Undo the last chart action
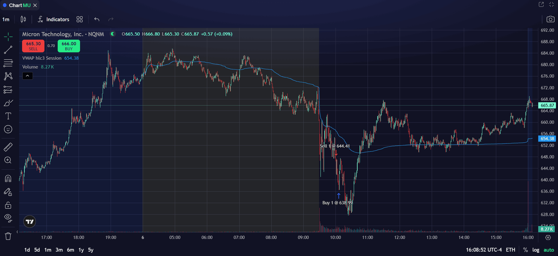Viewport: 558px width, 256px height. 97,19
